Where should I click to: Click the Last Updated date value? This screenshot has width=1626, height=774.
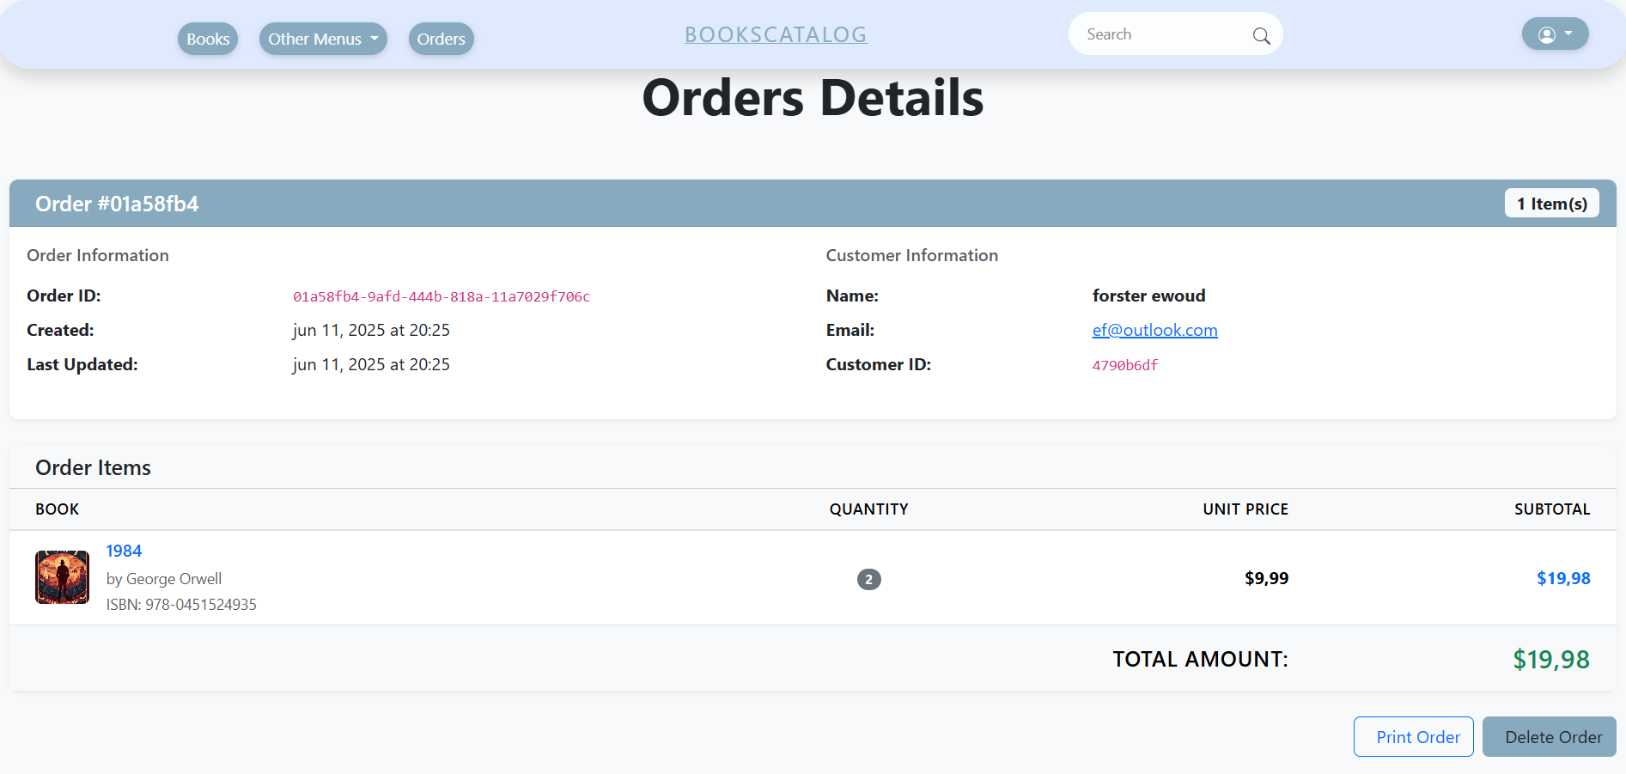(371, 364)
